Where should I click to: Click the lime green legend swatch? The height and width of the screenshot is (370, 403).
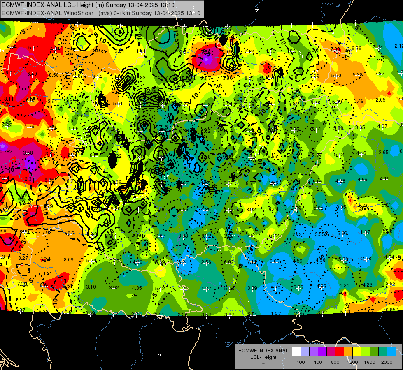366,352
